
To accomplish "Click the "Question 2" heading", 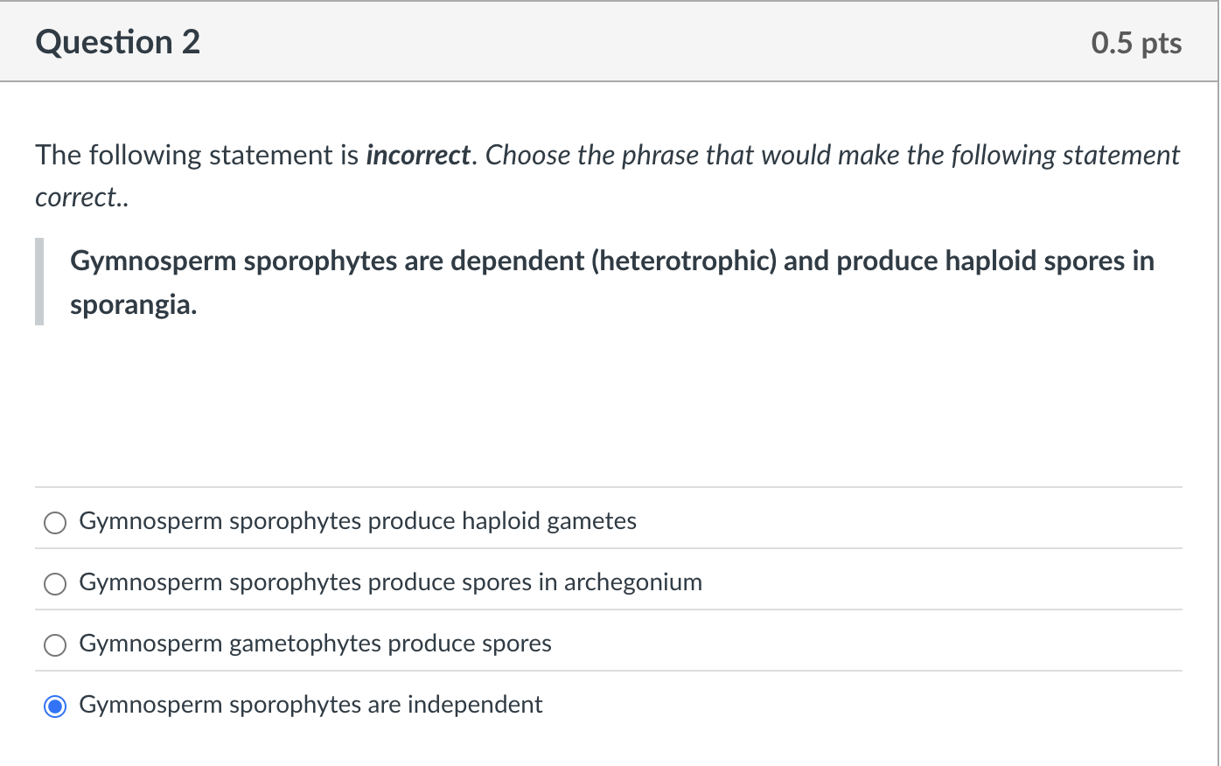I will pos(118,42).
